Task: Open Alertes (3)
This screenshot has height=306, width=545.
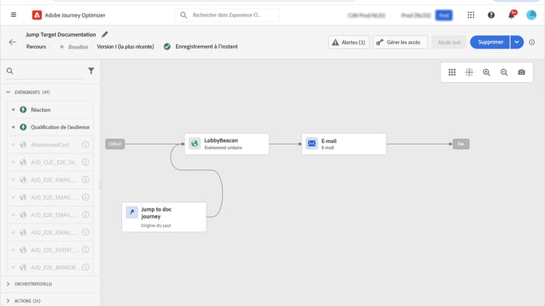Action: [349, 42]
